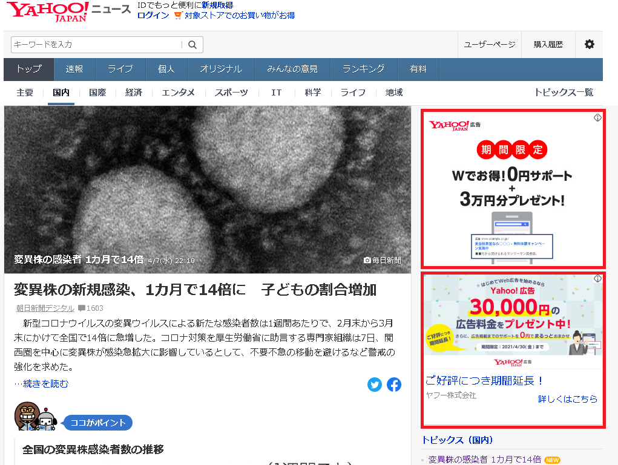Click the 新規取得 ID link
The image size is (618, 465).
point(217,5)
